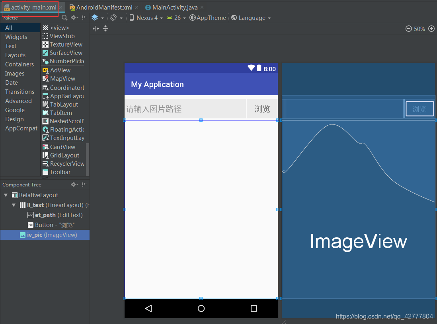Pick the AdView palette item
This screenshot has height=324, width=437.
click(63, 70)
